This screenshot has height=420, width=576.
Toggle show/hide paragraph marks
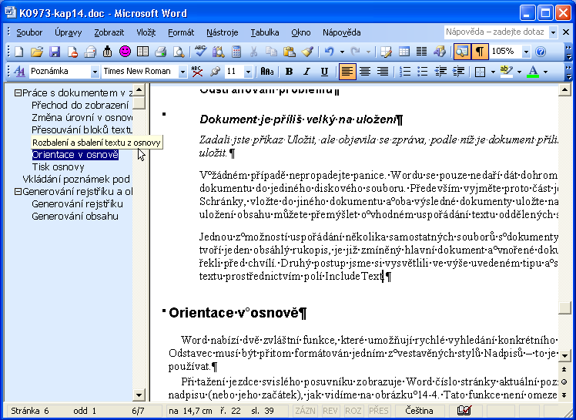[x=480, y=52]
